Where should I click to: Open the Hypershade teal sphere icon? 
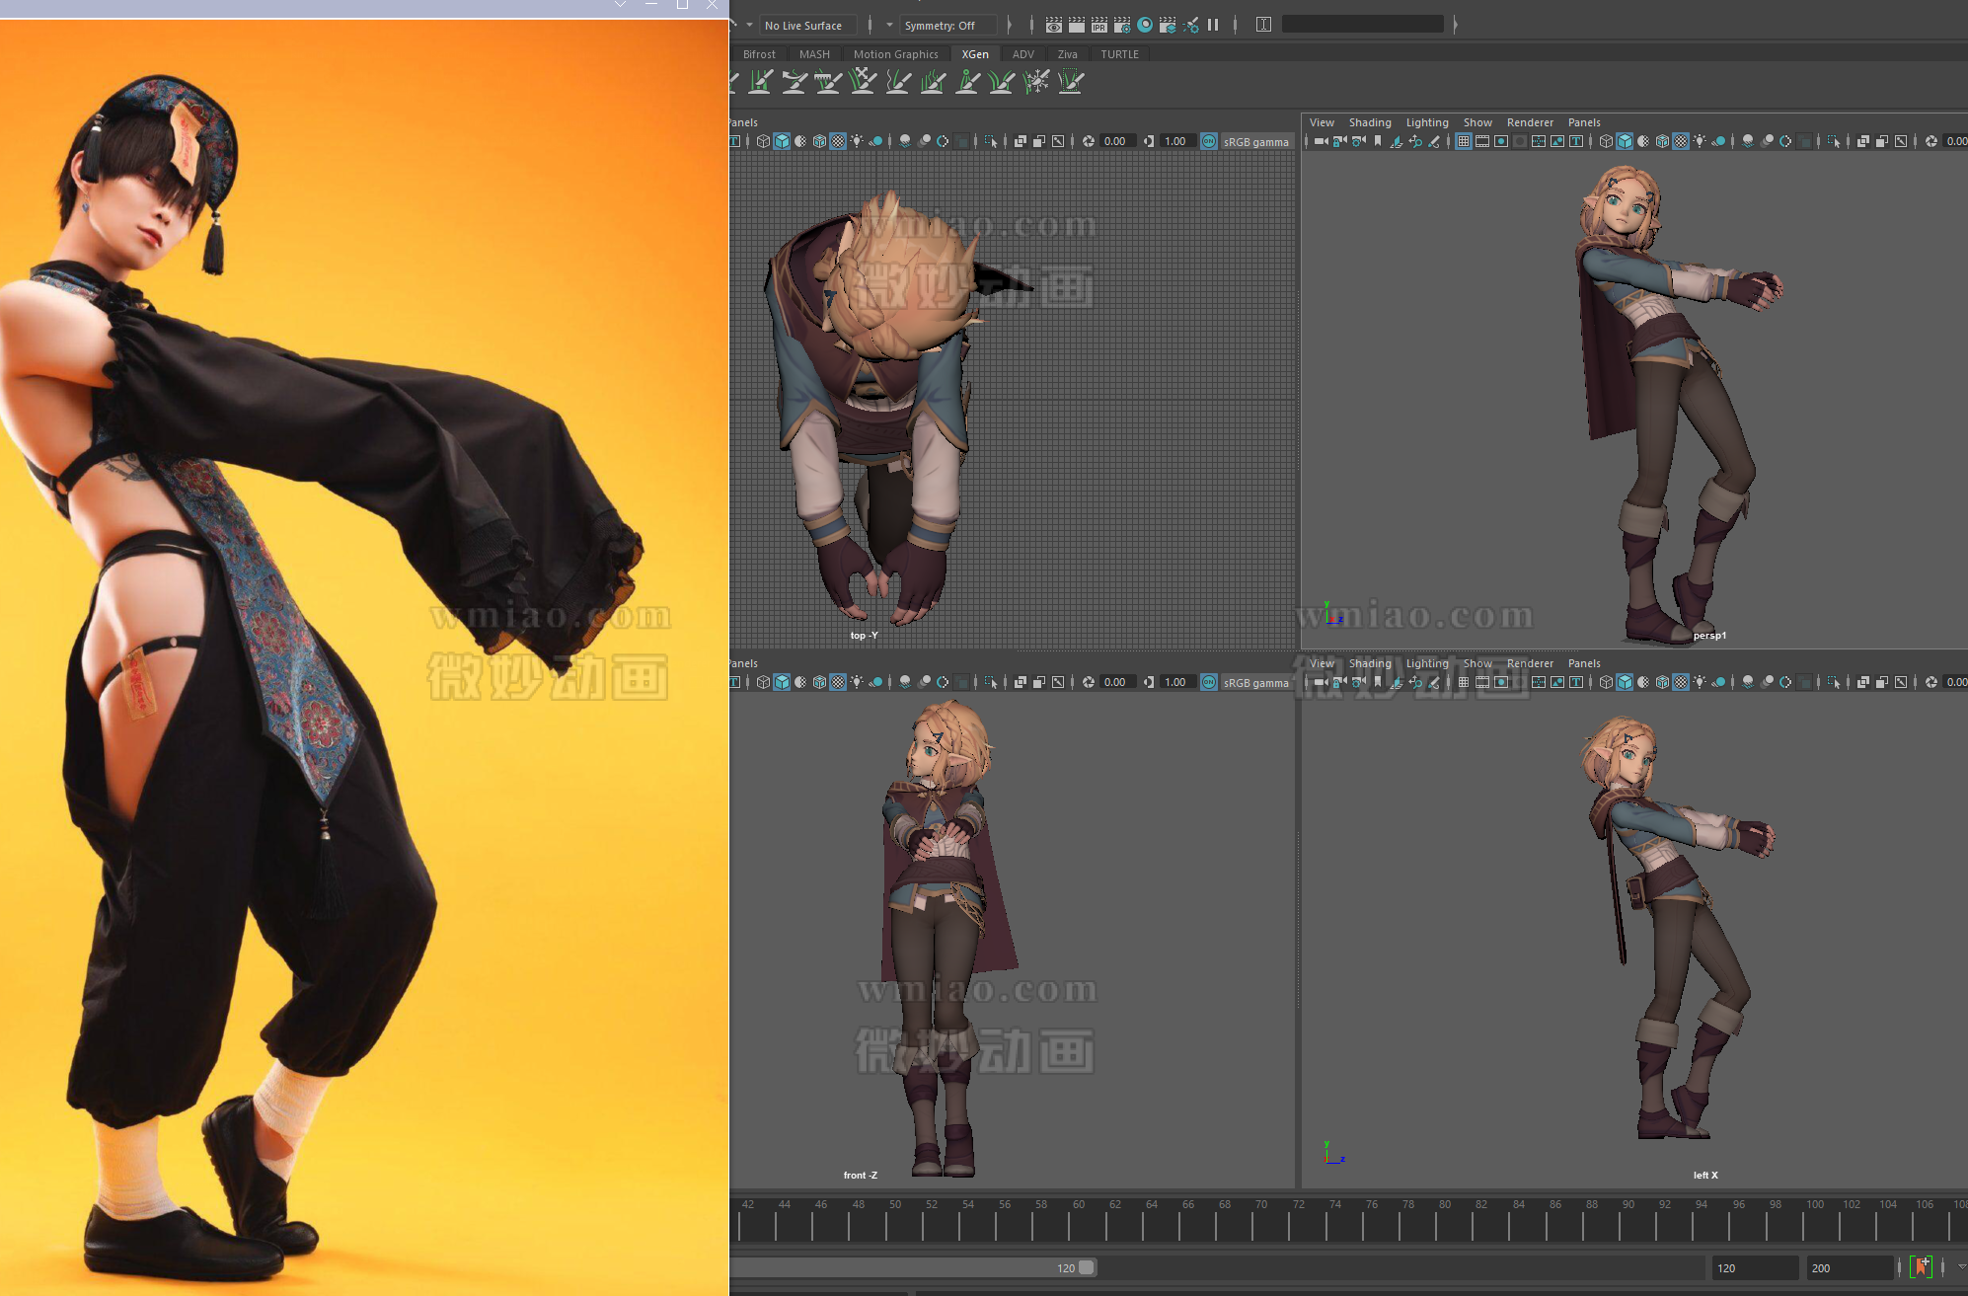tap(1145, 25)
